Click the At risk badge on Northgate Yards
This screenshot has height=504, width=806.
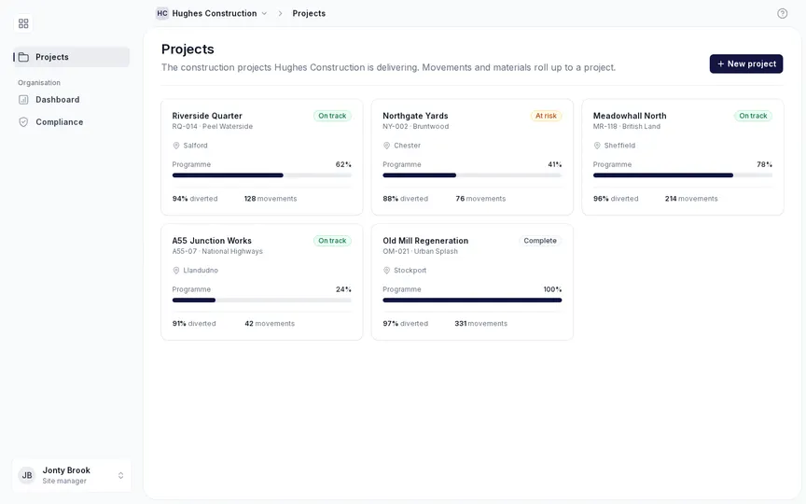[546, 116]
